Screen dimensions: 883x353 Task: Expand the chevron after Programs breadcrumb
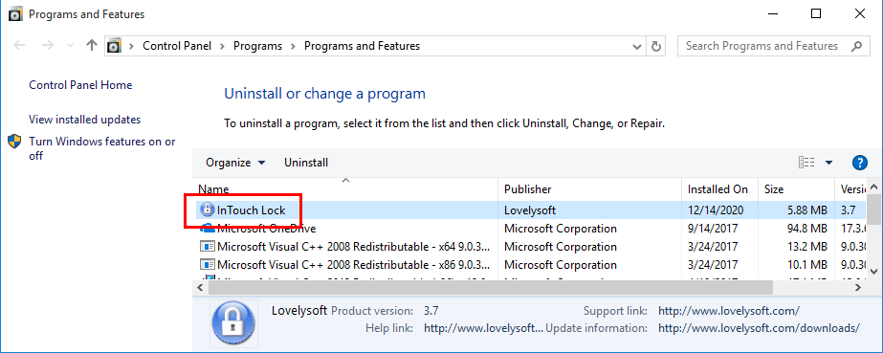pos(293,46)
